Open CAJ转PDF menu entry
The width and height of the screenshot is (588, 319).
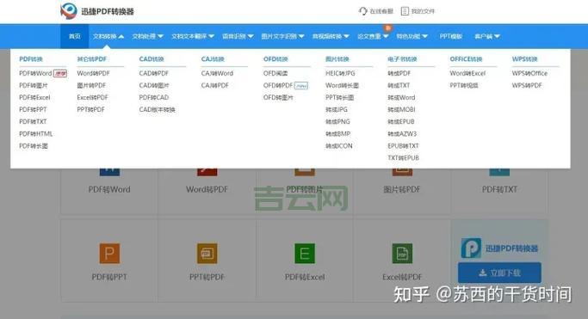pyautogui.click(x=215, y=85)
